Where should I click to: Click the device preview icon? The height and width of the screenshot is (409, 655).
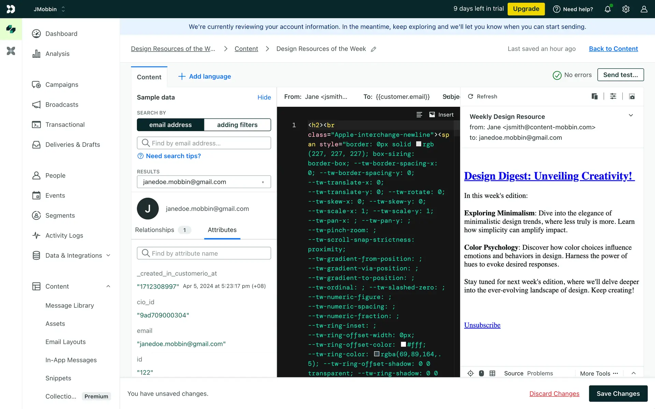[x=595, y=96]
